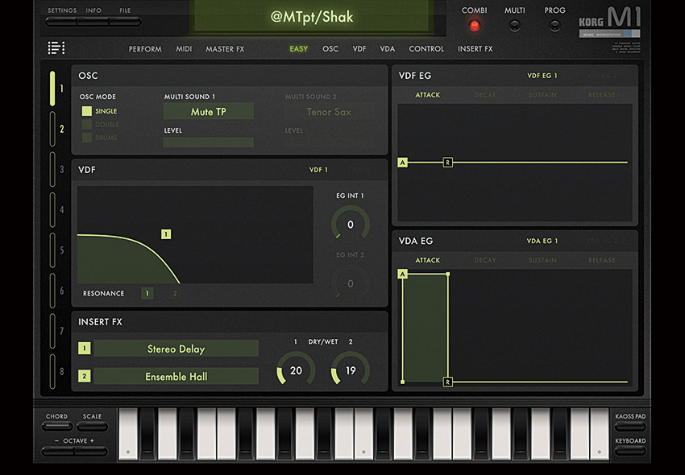685x475 pixels.
Task: Enable SINGLE oscillator mode checkbox
Action: pyautogui.click(x=87, y=111)
